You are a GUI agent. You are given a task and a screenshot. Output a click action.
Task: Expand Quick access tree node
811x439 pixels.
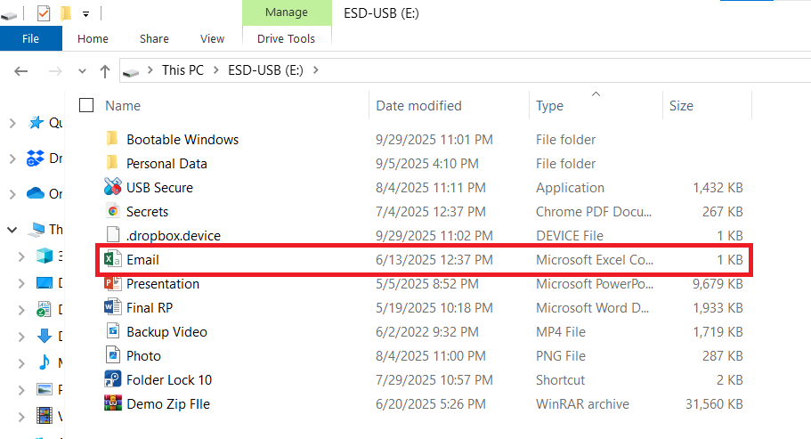click(x=12, y=123)
